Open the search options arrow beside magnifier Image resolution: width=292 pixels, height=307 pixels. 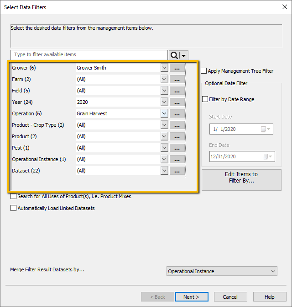[184, 56]
